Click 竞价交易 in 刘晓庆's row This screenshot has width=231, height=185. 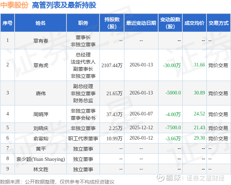[218, 128]
